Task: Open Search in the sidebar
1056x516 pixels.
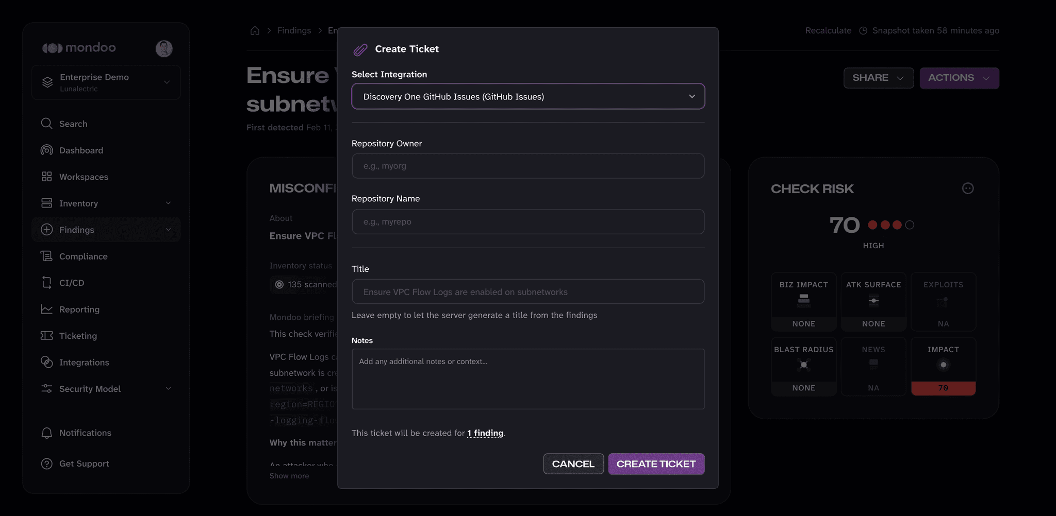Action: (x=106, y=124)
